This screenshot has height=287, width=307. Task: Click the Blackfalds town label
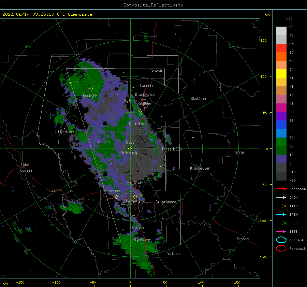coord(145,95)
